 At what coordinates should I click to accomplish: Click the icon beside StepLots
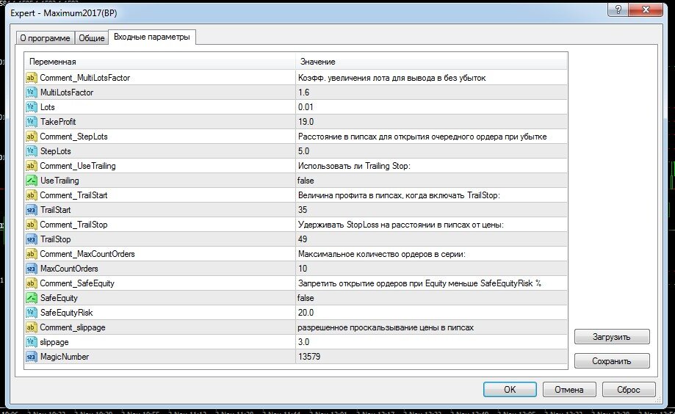point(32,151)
